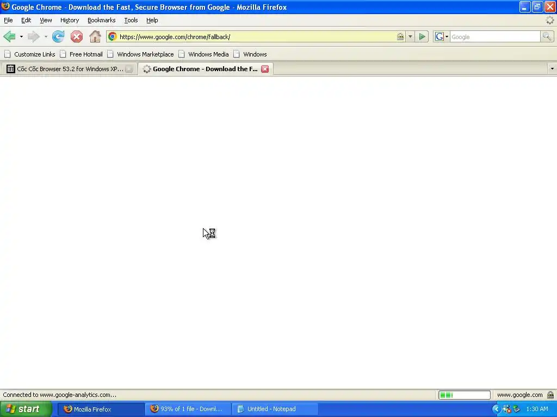The width and height of the screenshot is (557, 417).
Task: Click the page loading progress bar
Action: 465,395
